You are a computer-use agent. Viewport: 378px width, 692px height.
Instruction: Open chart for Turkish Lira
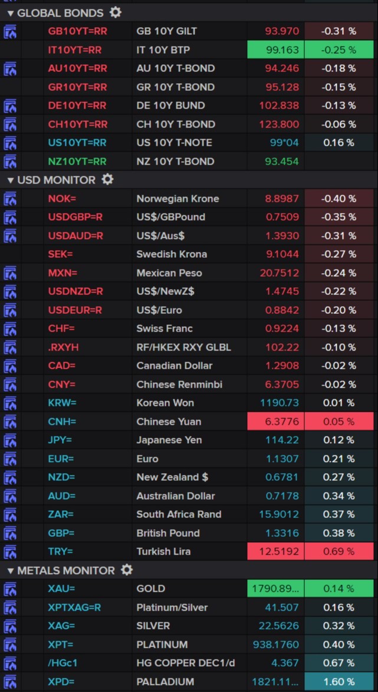(9, 552)
